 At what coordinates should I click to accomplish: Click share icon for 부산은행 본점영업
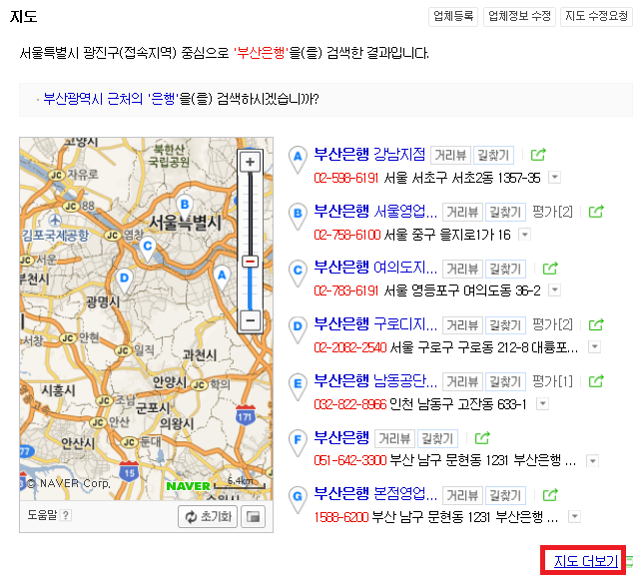(x=550, y=495)
